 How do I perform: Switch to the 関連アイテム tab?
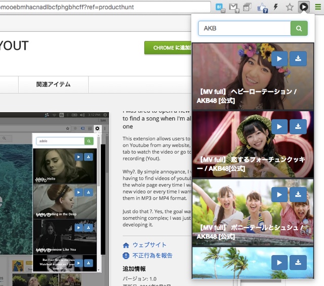53,84
